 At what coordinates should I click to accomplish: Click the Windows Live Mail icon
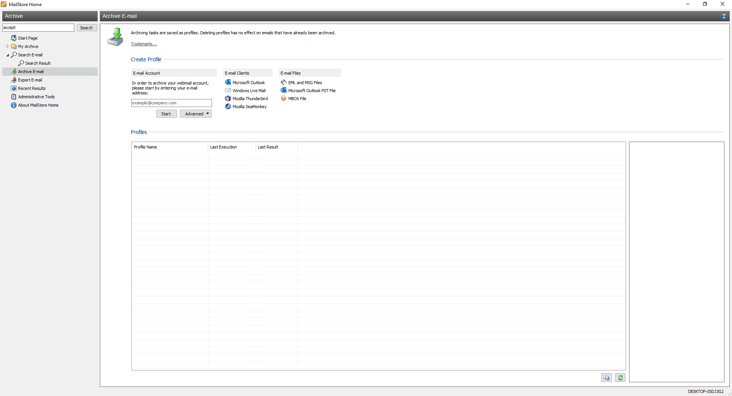pyautogui.click(x=228, y=91)
